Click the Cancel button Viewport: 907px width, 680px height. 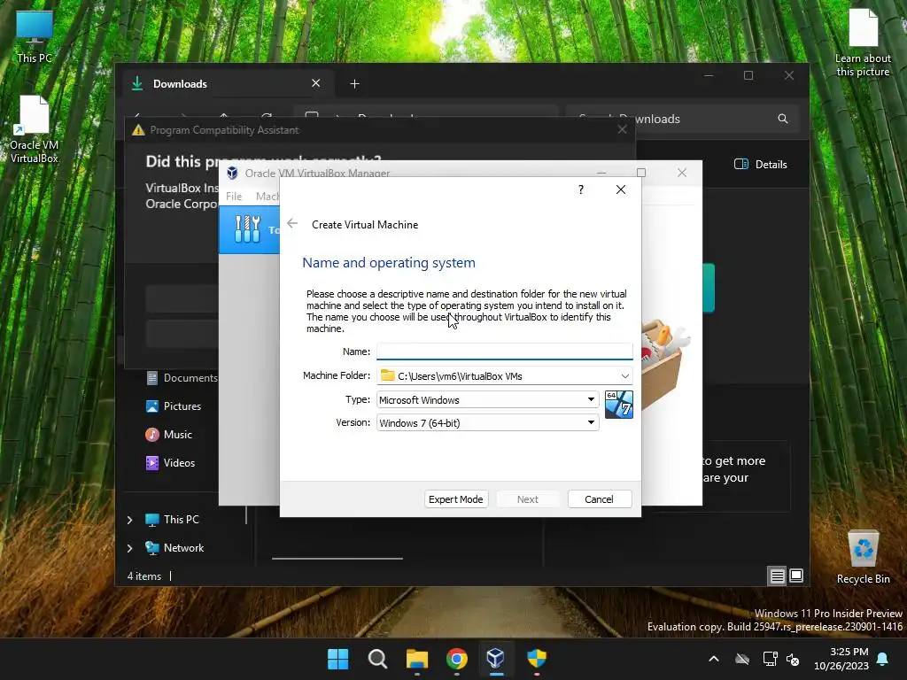600,499
